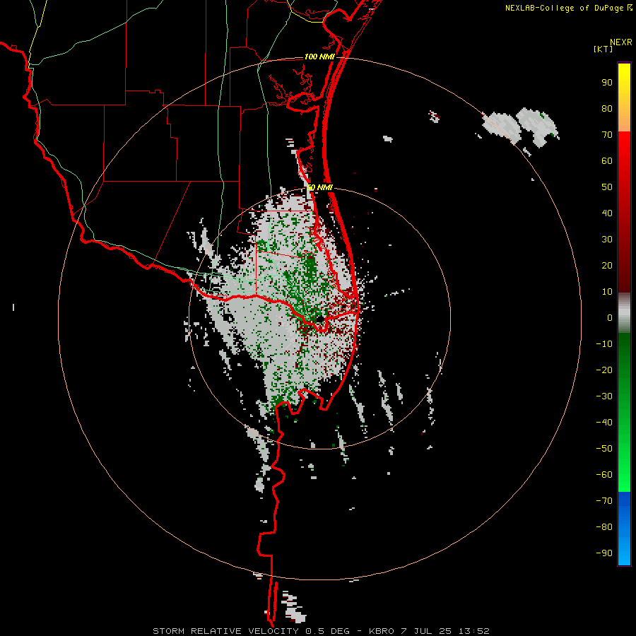The width and height of the screenshot is (636, 636).
Task: Click the large gray echo pair in northeast
Action: pos(520,127)
